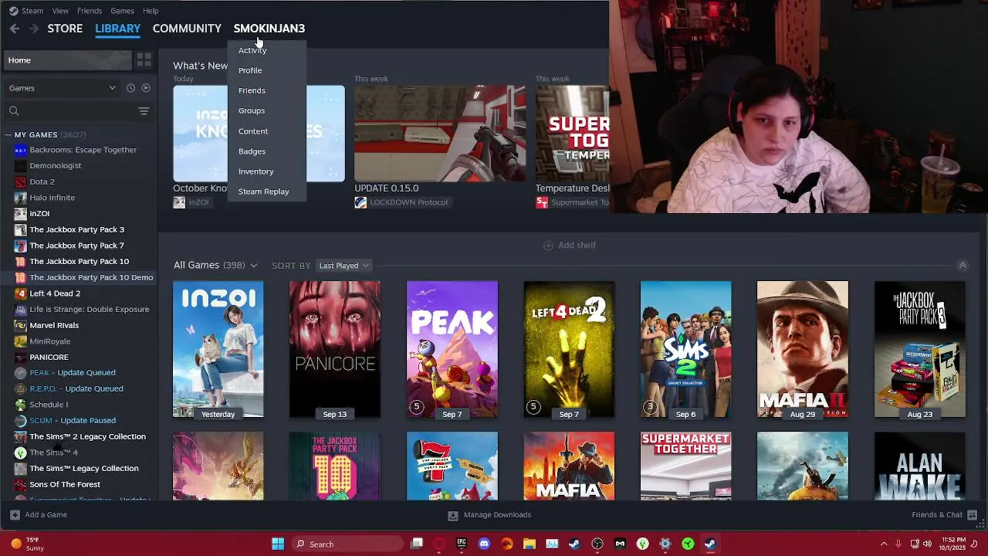Select Halo Infinite in games list
The width and height of the screenshot is (988, 556).
click(52, 198)
